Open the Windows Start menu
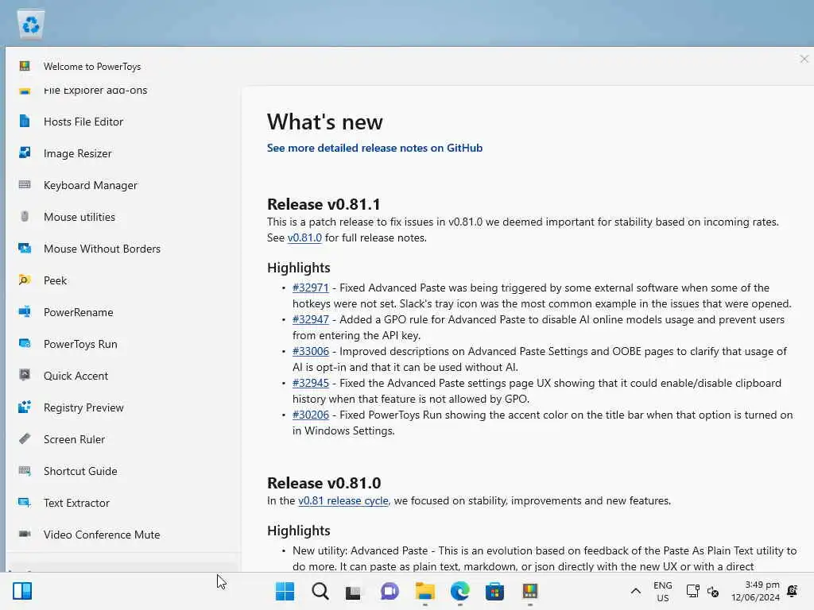This screenshot has height=610, width=814. 285,591
